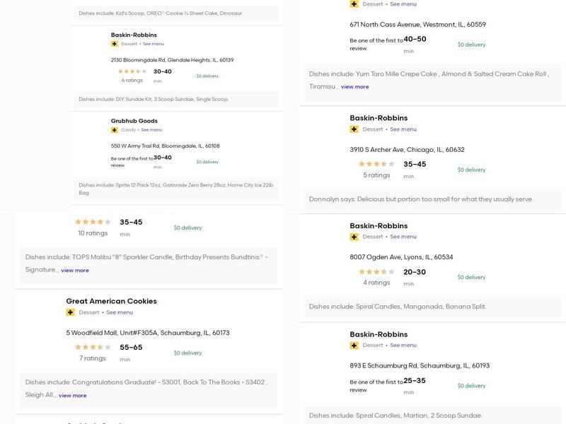Click the 4 ratings count text
The image size is (566, 424).
coord(376,283)
